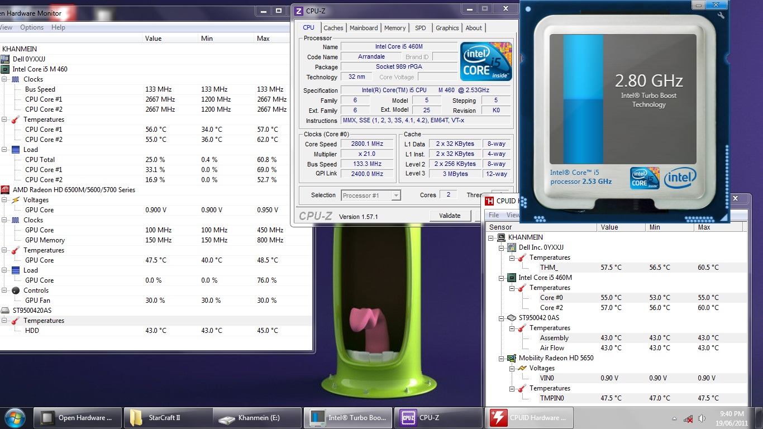
Task: Click the Multiplier x 21.0 field in CPU-Z
Action: tap(368, 154)
